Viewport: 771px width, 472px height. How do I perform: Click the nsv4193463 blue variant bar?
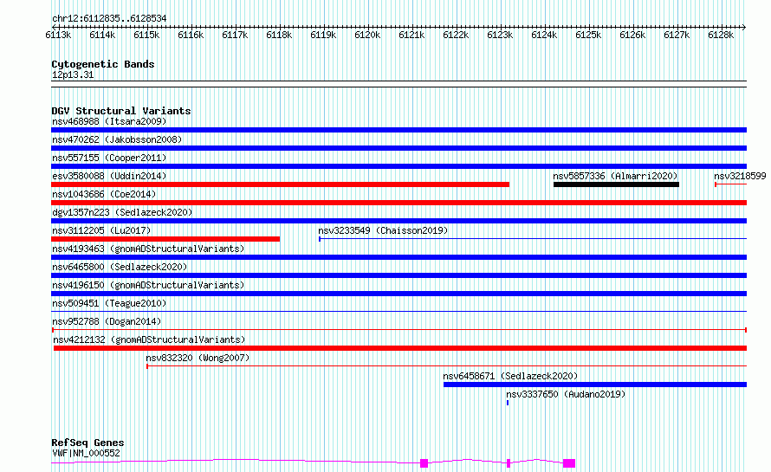[x=398, y=257]
